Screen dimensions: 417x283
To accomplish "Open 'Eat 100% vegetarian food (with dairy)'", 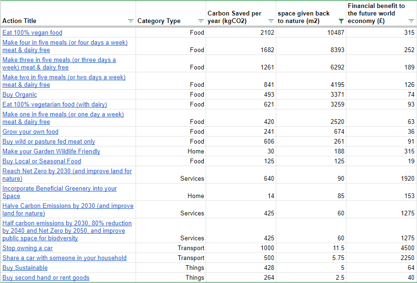I will tap(55, 104).
